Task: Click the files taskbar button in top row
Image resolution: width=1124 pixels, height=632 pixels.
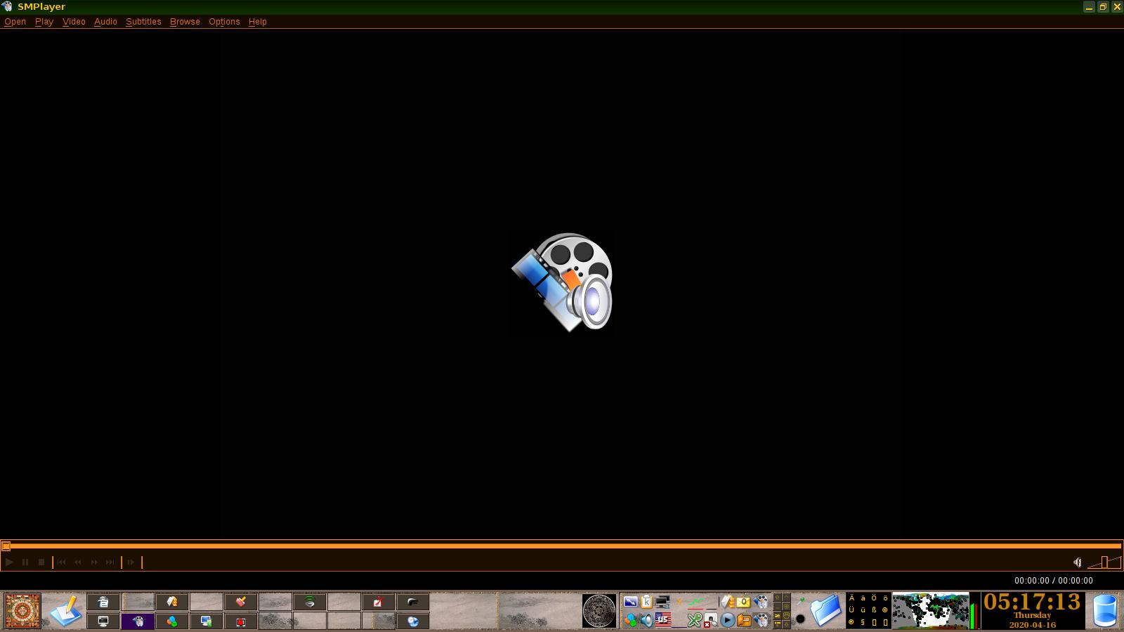Action: click(x=172, y=602)
